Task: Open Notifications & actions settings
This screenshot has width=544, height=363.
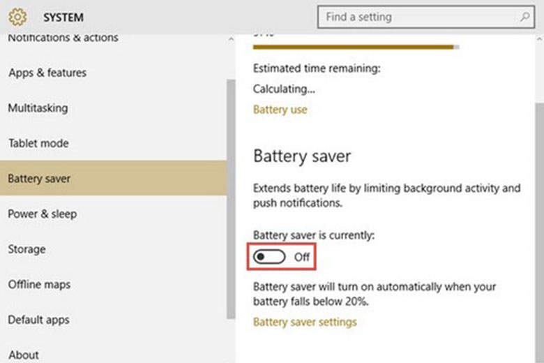Action: (x=63, y=38)
